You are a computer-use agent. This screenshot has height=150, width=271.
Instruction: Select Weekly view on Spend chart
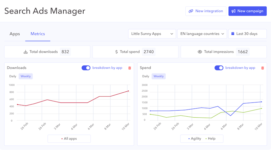point(159,76)
